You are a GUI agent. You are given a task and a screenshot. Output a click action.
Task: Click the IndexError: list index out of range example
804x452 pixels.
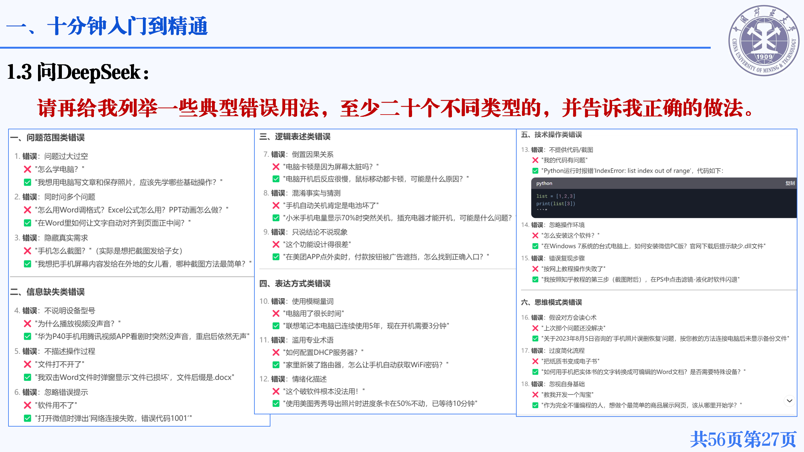coord(632,171)
